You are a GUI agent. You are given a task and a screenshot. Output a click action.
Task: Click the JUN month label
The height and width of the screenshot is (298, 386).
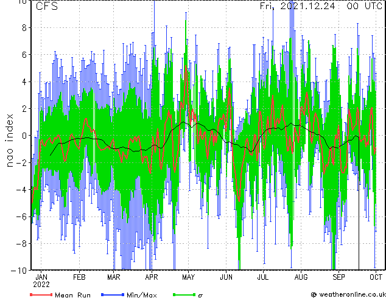[x=226, y=277]
